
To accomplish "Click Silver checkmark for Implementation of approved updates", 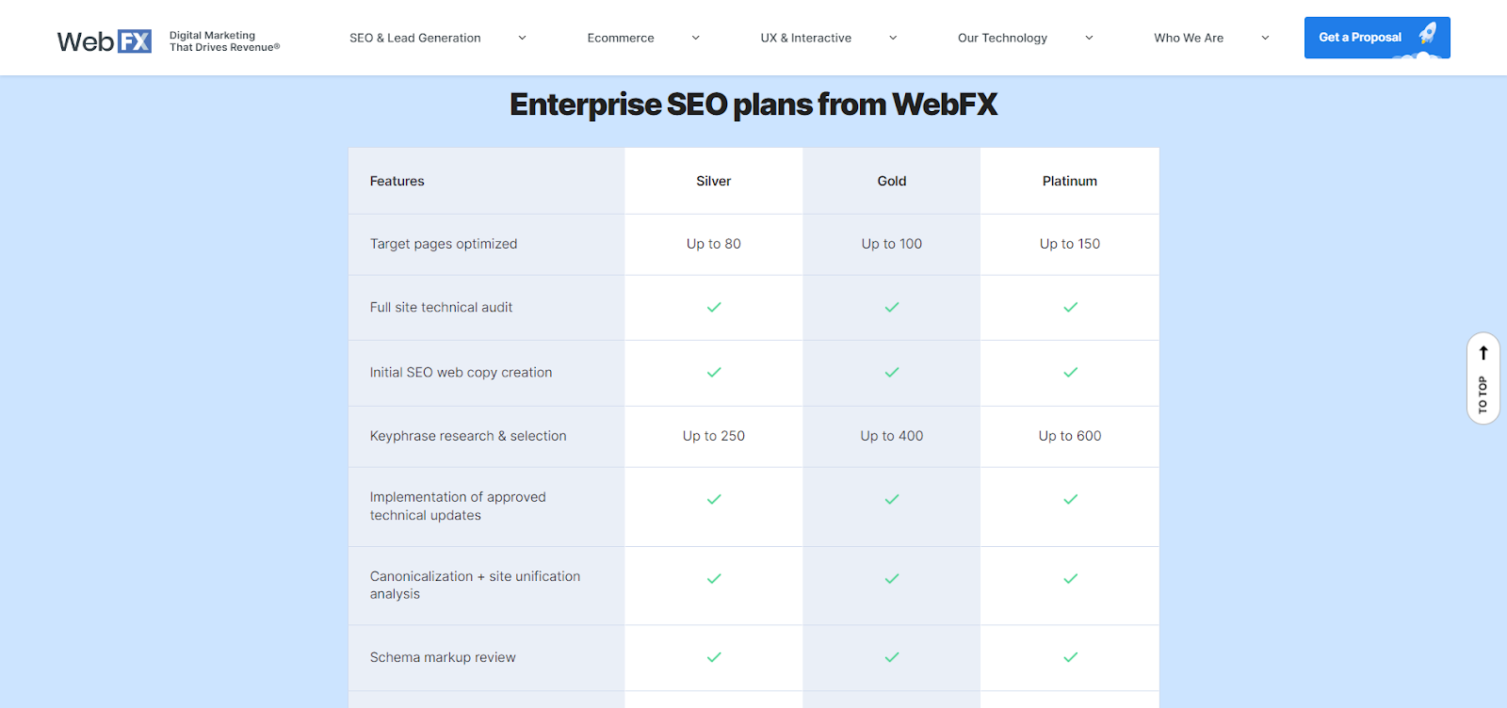I will [x=714, y=499].
